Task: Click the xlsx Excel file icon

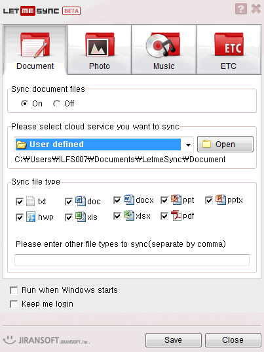Action: click(x=129, y=215)
